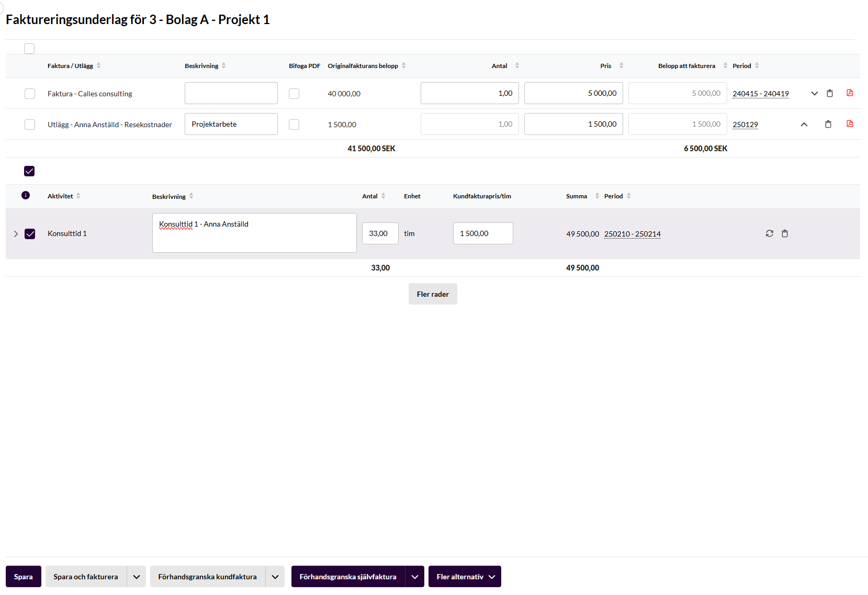Click Spara och fakturera button
Image resolution: width=868 pixels, height=595 pixels.
[86, 577]
